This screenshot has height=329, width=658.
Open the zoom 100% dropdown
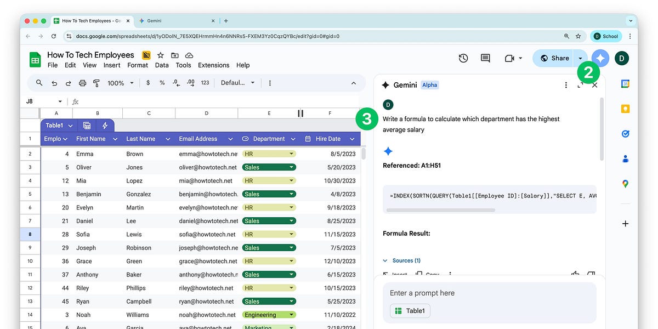tap(121, 83)
